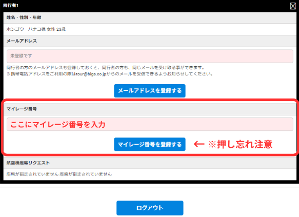Click the メールアドレス section header
Screen dimensions: 299x217
[x=150, y=41]
